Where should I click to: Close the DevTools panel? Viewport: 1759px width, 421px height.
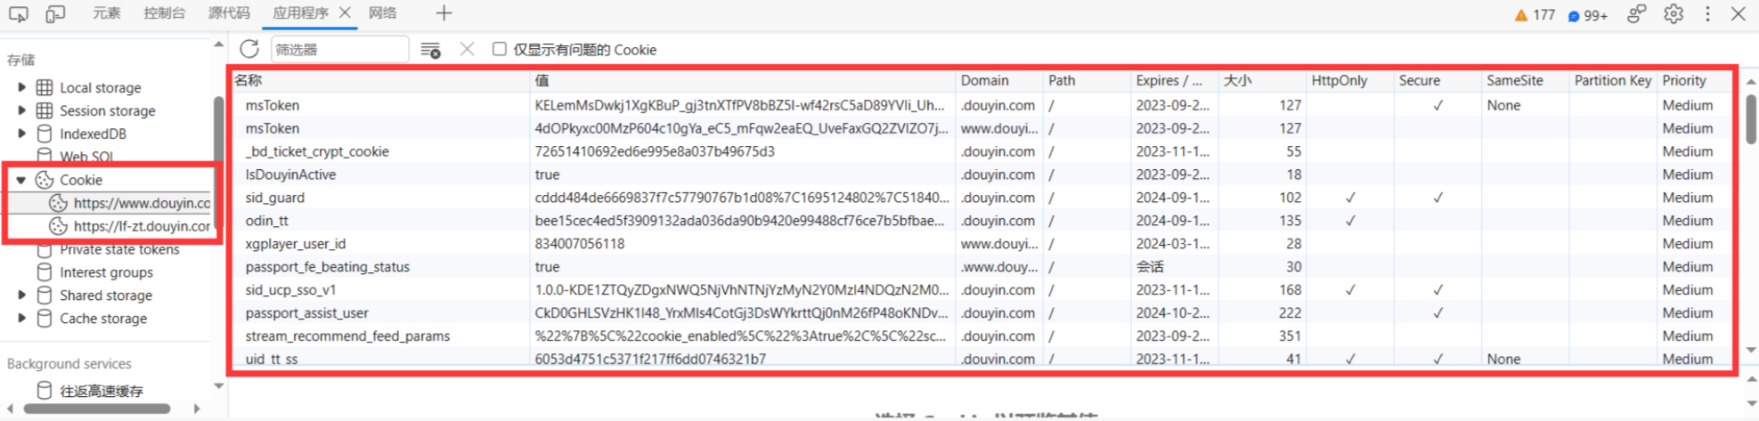tap(1738, 13)
